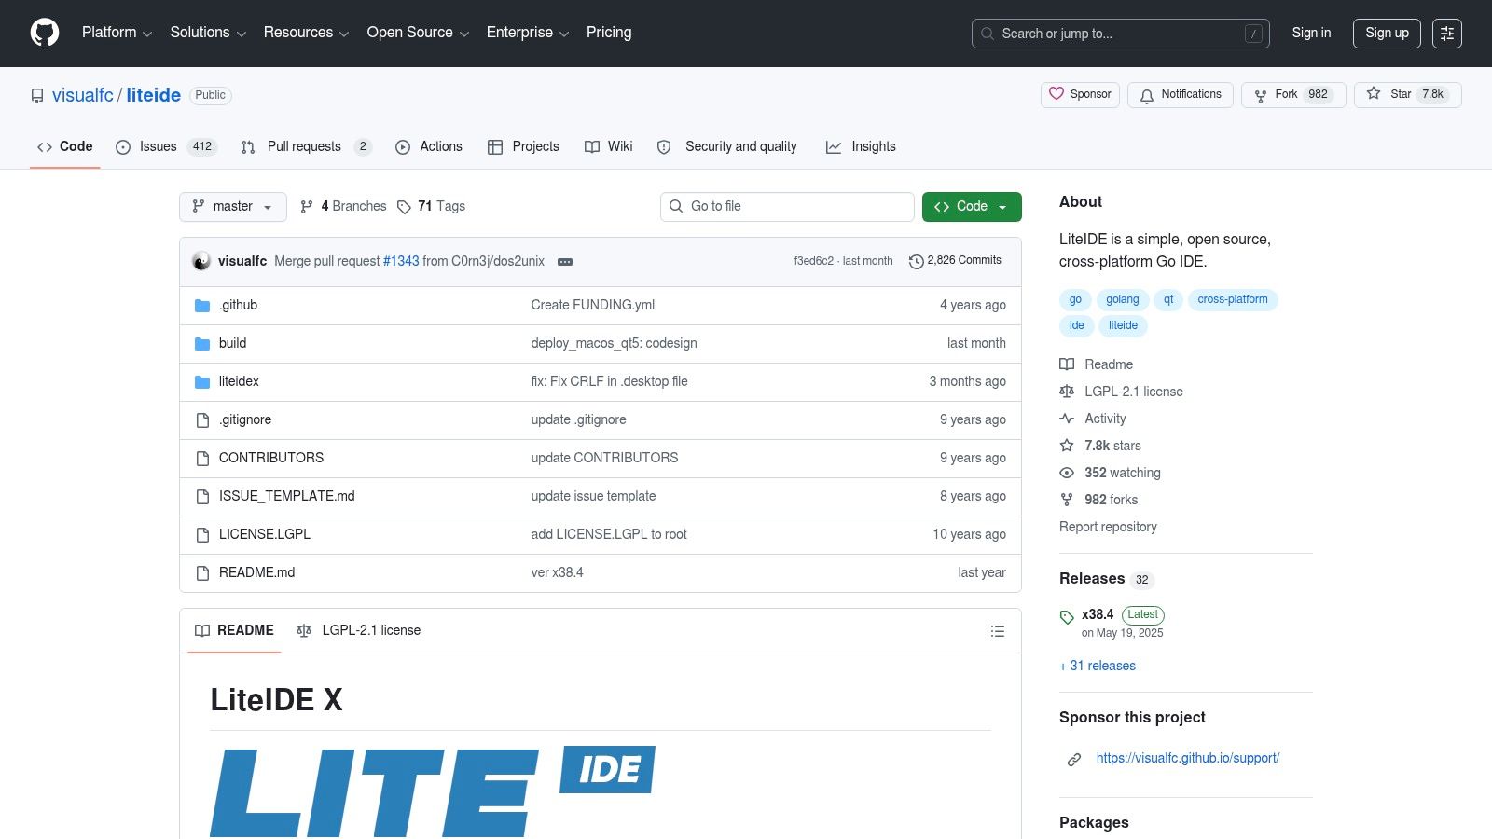Star the liteide repository

point(1408,95)
